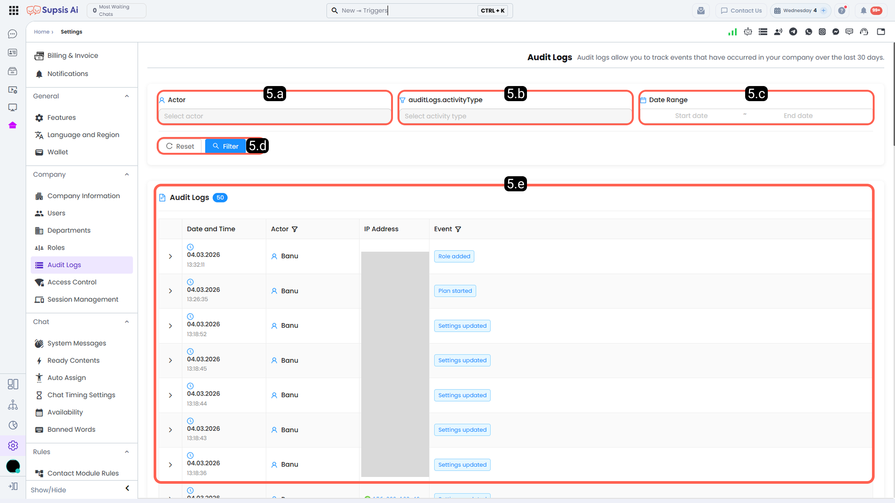
Task: Open the contacts card icon in left rail
Action: point(12,53)
